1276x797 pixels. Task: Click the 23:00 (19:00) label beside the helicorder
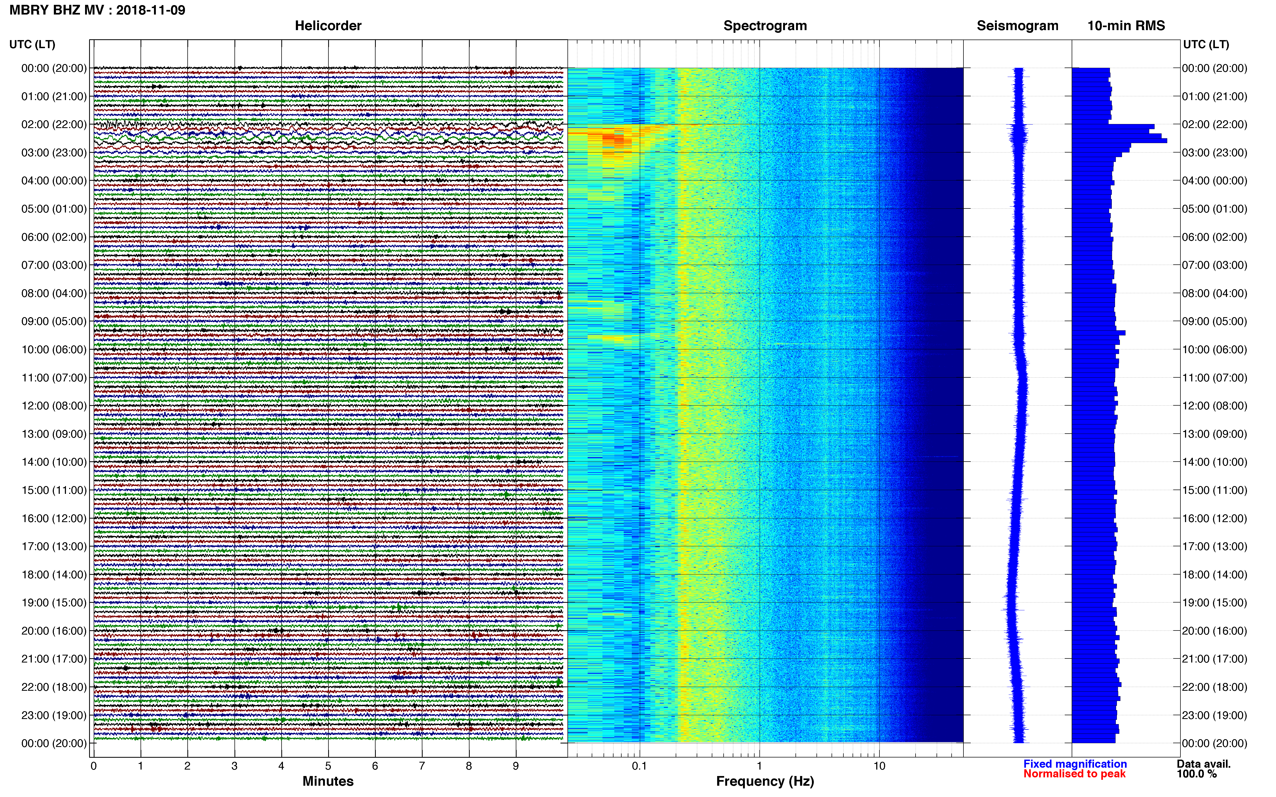[54, 715]
